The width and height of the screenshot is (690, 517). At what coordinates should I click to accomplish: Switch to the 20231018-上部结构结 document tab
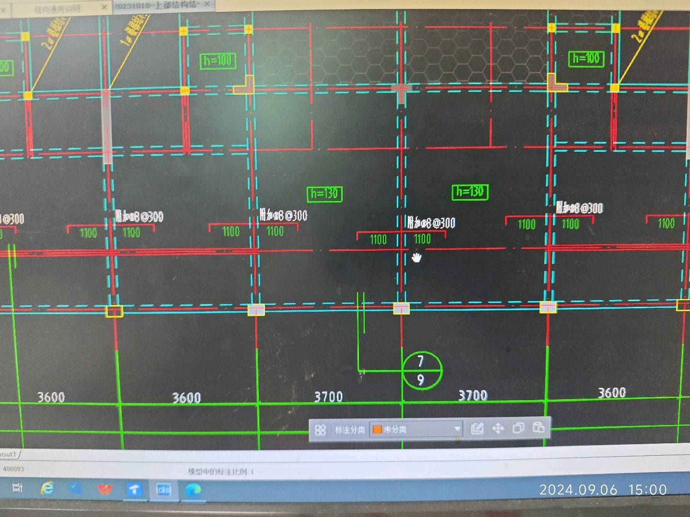coord(156,5)
